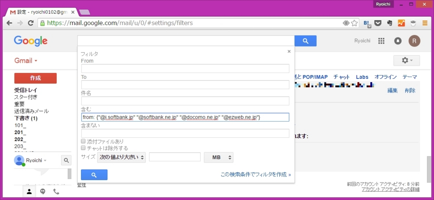Open the Hatena bookmark extension icon
The width and height of the screenshot is (434, 200).
coord(367,23)
